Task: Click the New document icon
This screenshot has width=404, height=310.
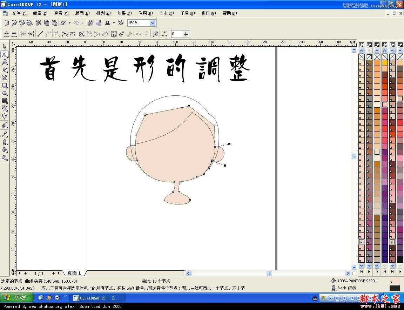Action: [x=7, y=23]
